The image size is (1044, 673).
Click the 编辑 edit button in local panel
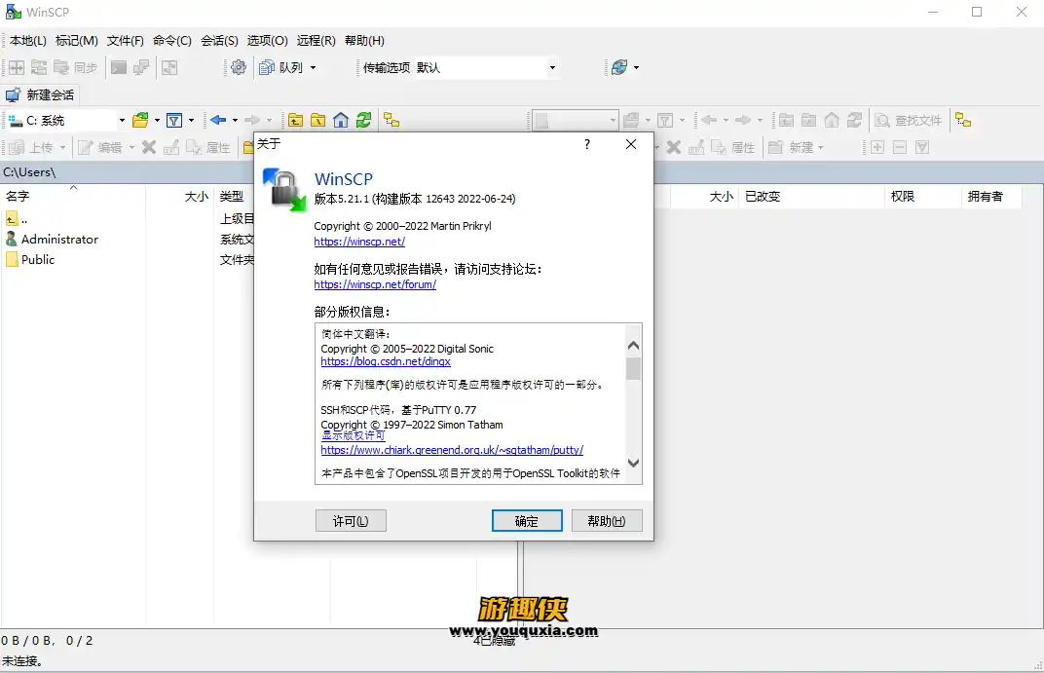tap(100, 147)
